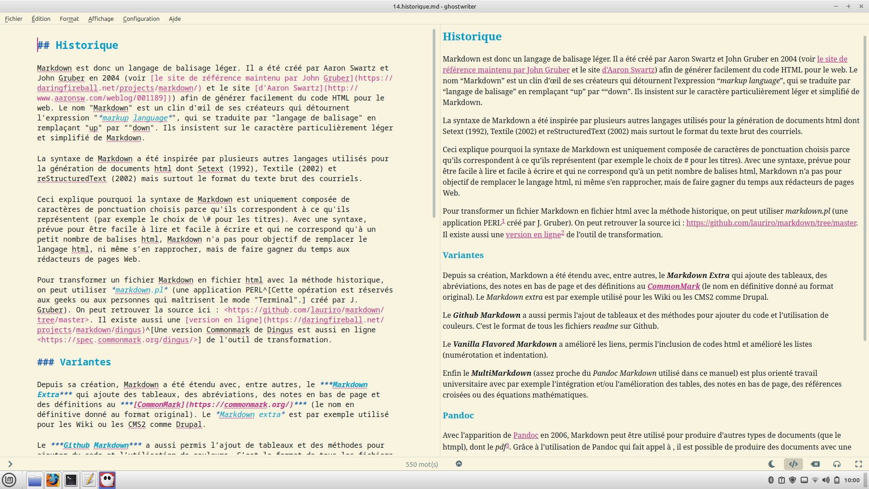869x489 pixels.
Task: Open the Affichage menu
Action: tap(101, 19)
